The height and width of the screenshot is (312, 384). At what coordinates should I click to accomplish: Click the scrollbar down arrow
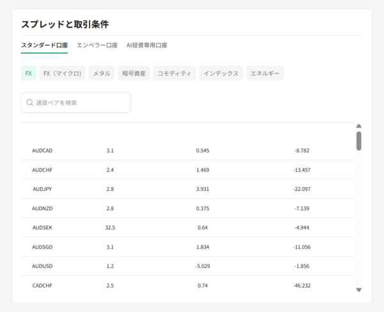tap(358, 290)
